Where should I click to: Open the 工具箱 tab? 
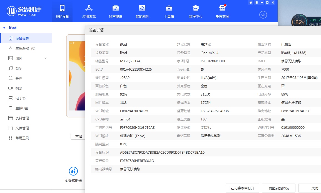pyautogui.click(x=169, y=12)
